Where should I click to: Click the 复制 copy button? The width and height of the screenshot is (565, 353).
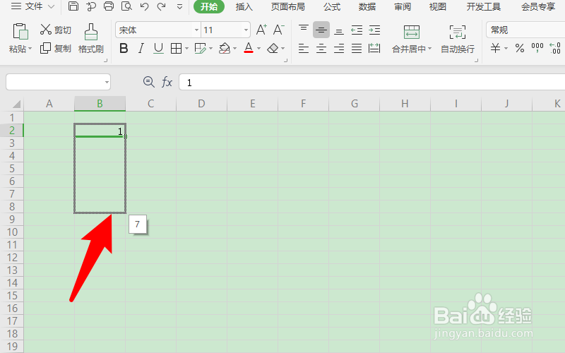pos(56,48)
